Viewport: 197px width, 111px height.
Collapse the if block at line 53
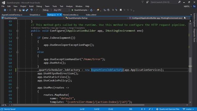coord(17,38)
